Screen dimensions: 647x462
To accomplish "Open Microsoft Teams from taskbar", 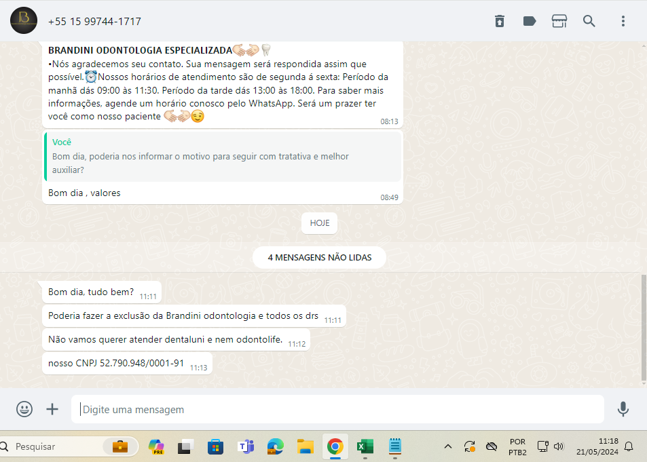I will coord(246,446).
